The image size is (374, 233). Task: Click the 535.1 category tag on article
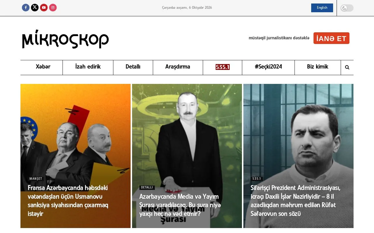(x=257, y=179)
